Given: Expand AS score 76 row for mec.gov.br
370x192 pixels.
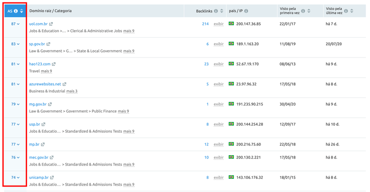Looking at the screenshot, I should [x=15, y=158].
